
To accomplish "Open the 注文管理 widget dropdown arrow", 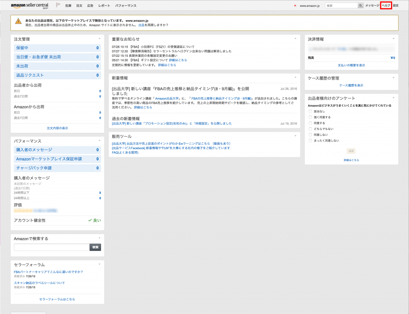I will coord(99,39).
